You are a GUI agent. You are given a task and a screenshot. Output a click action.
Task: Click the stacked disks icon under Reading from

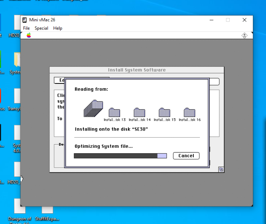point(93,108)
